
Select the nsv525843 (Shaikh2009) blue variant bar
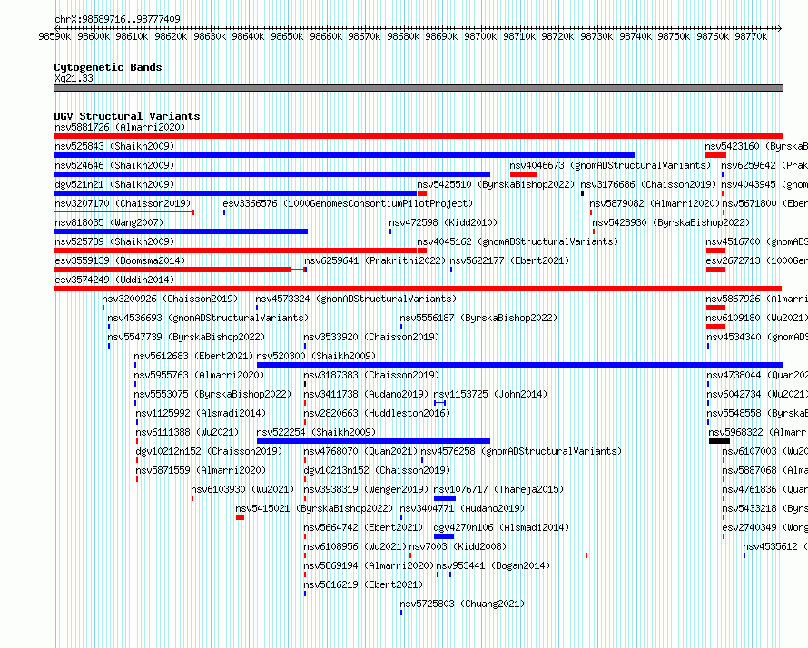344,155
